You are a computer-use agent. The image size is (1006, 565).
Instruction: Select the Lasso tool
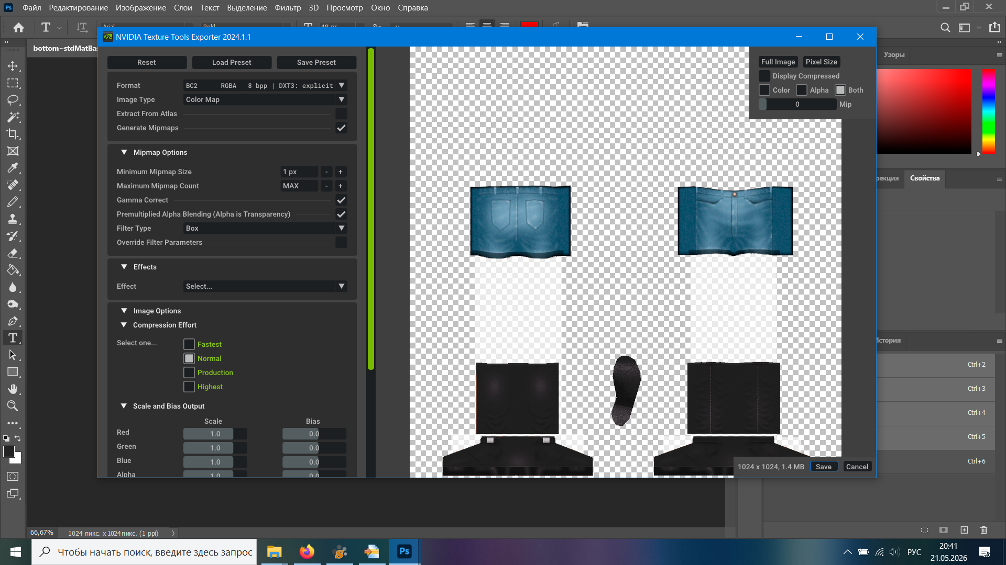[x=13, y=100]
